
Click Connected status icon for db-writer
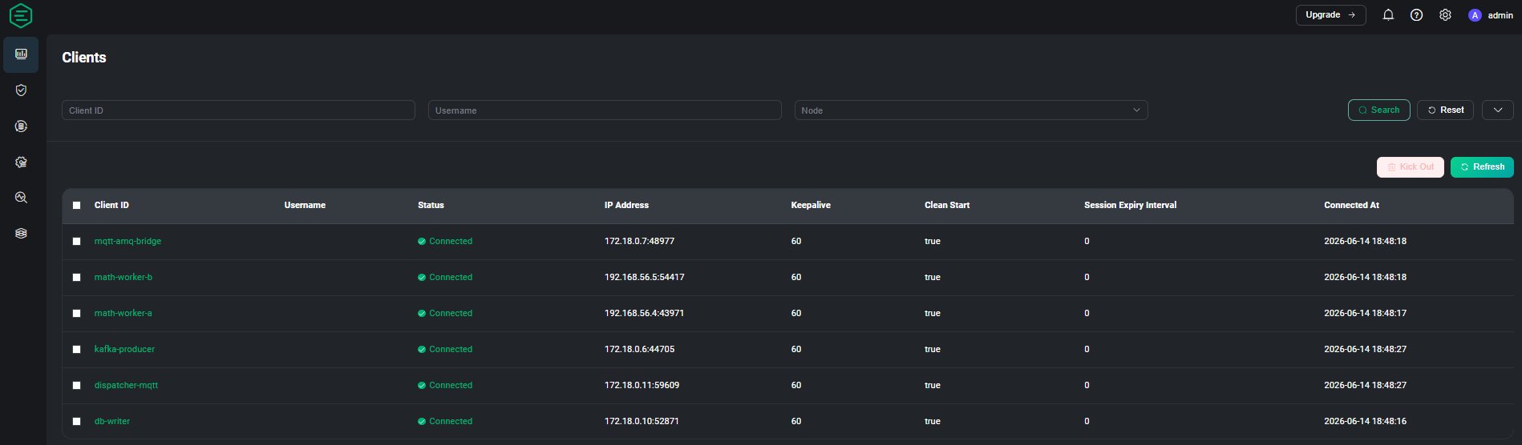[422, 422]
